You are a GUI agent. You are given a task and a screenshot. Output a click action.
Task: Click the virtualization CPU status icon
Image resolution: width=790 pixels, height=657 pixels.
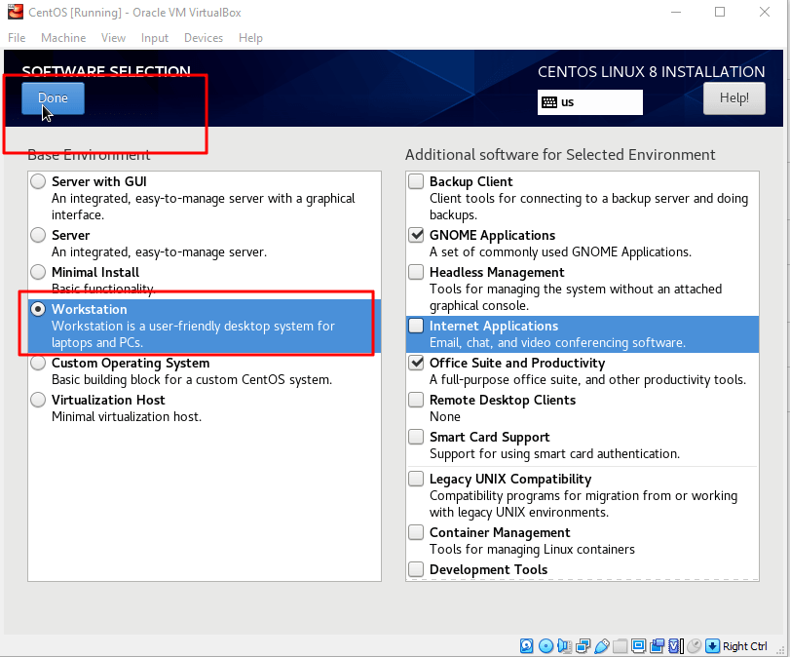675,646
